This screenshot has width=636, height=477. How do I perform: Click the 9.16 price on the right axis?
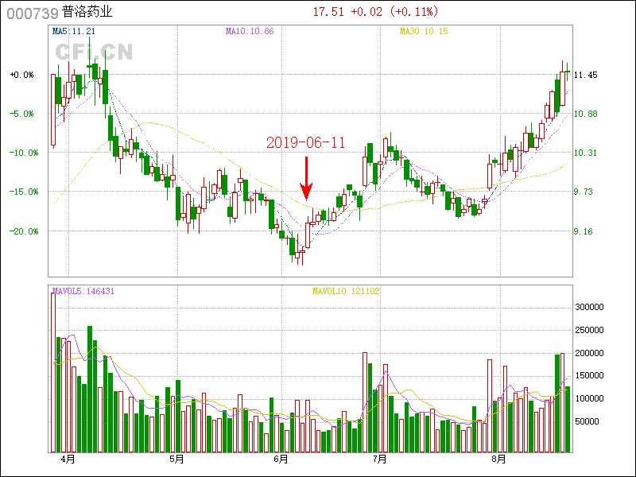(x=584, y=231)
